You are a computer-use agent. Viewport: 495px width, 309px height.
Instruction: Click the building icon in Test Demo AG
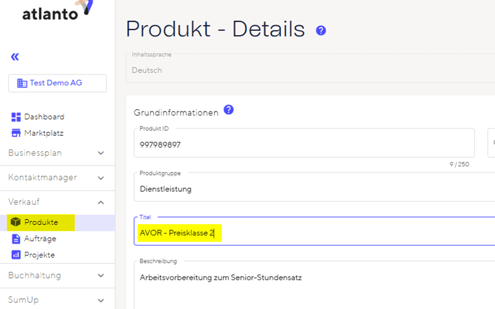point(22,83)
